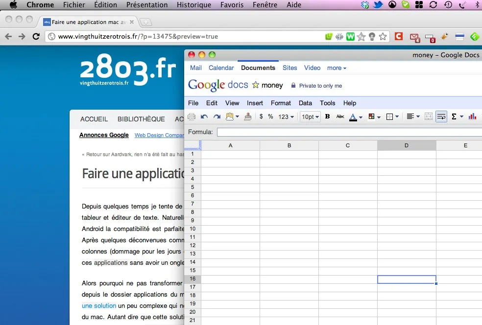
Task: Open the Insert menu in Google Docs
Action: [x=255, y=103]
